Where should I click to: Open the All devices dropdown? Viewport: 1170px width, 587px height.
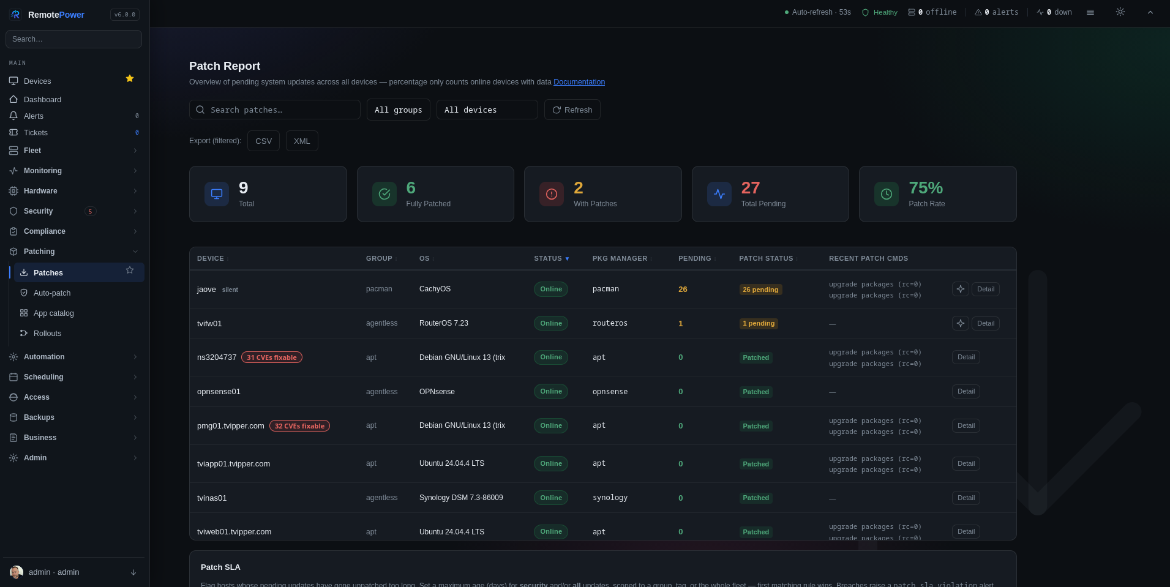pos(487,110)
